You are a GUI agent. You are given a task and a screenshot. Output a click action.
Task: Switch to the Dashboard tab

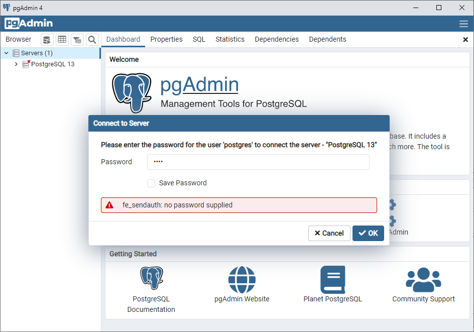123,39
